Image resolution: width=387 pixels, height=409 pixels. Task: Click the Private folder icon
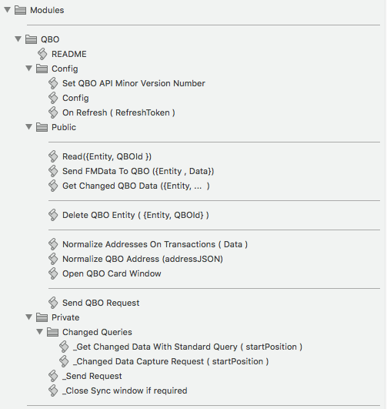point(42,317)
